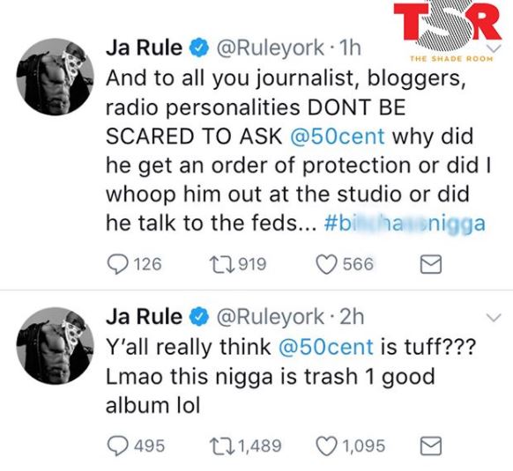Open @Ruleyork handle on the 1h tweet
Viewport: 513px width, 471px height.
click(x=271, y=48)
